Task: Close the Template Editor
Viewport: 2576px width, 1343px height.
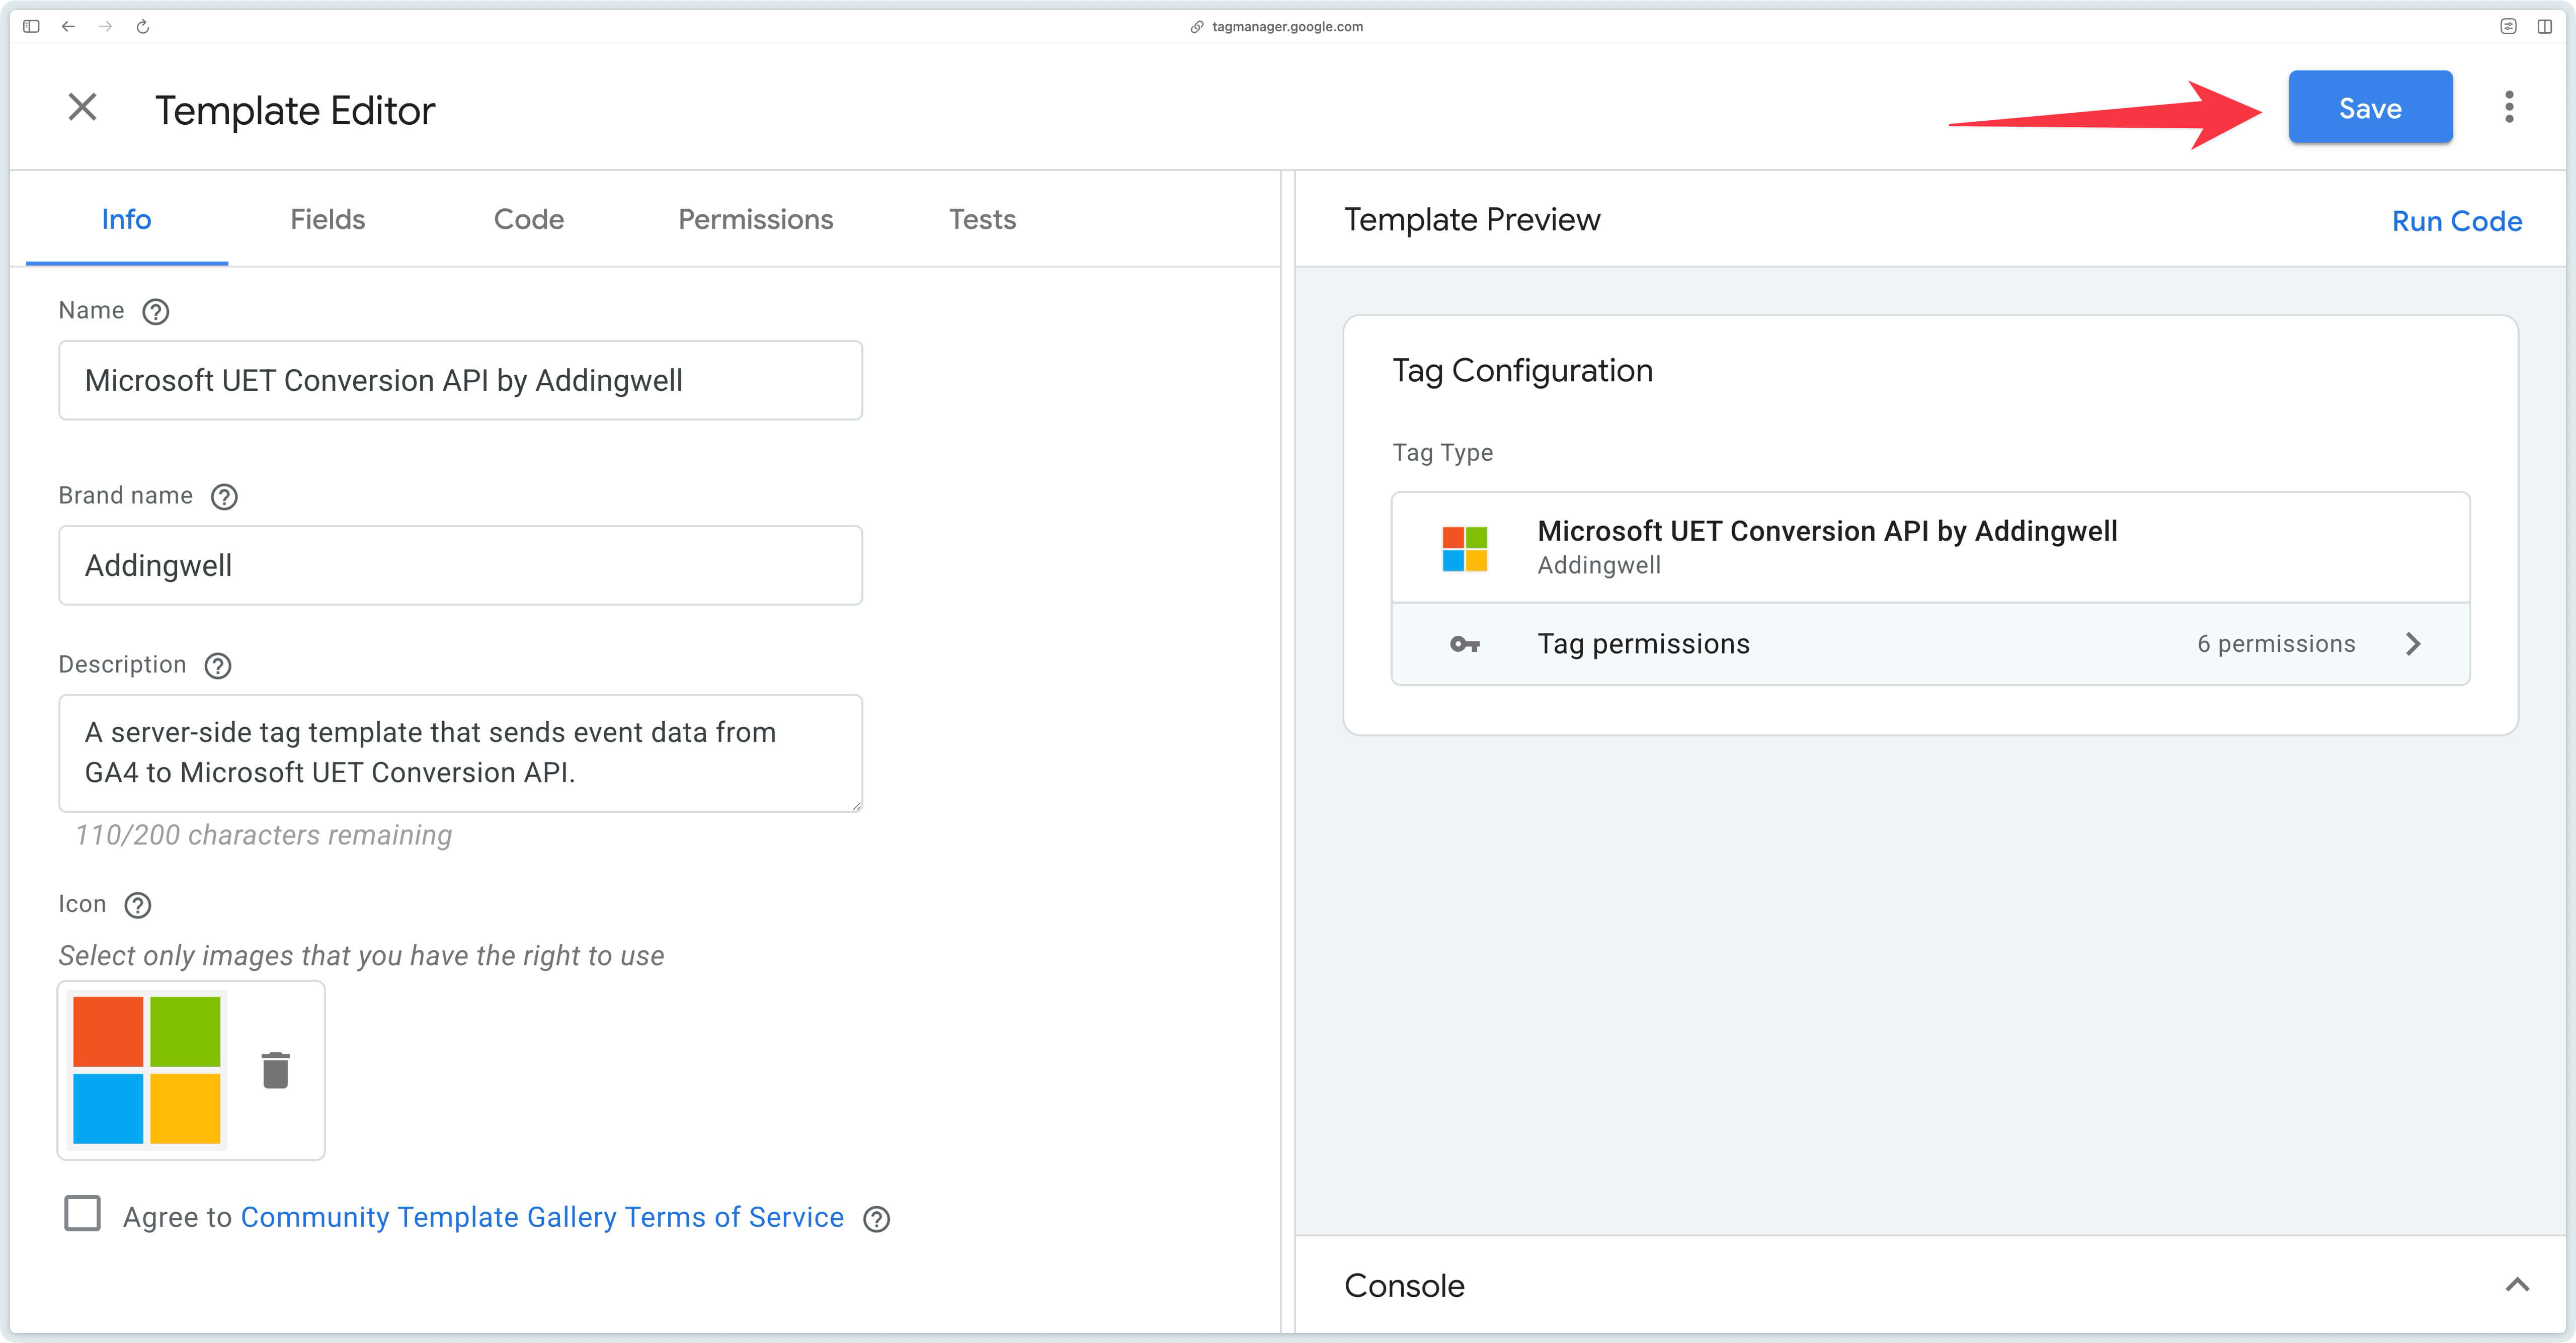Action: click(x=82, y=107)
